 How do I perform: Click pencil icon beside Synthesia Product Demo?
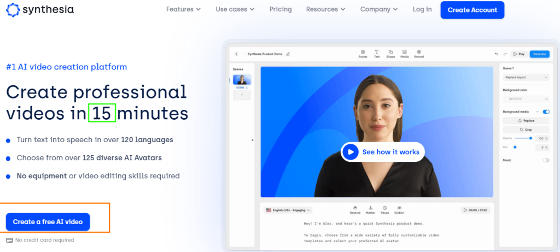tap(288, 54)
